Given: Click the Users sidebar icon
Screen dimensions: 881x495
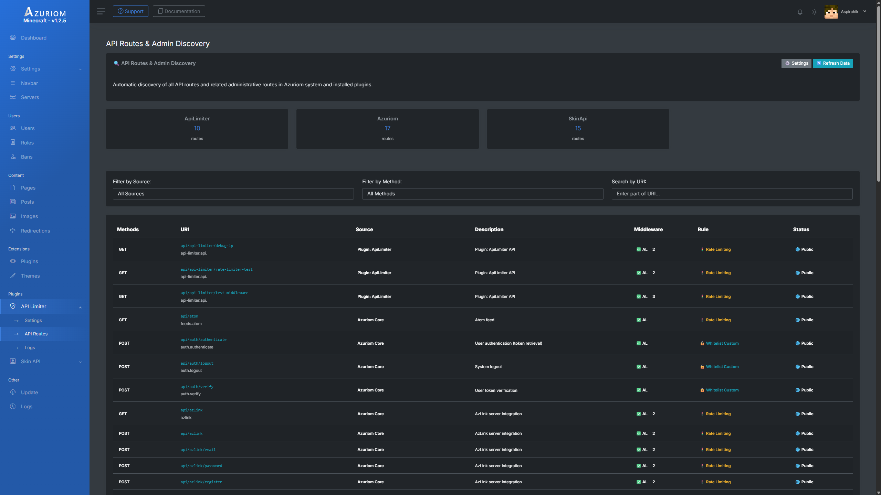Looking at the screenshot, I should 13,128.
